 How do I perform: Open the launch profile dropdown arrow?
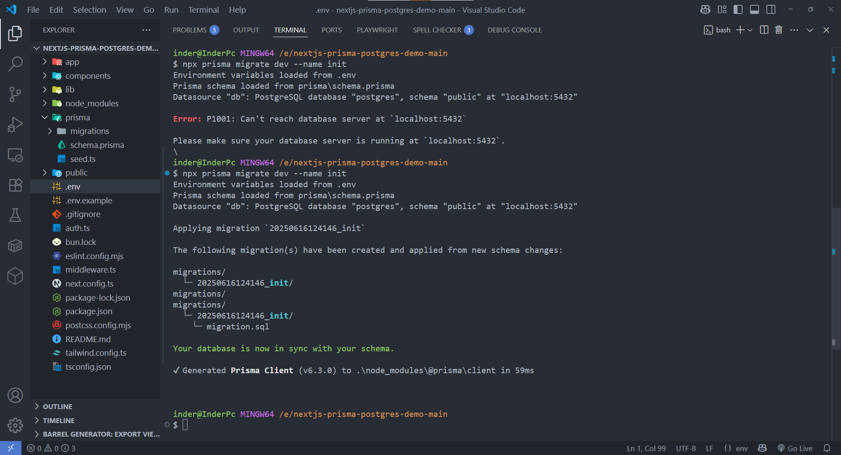pyautogui.click(x=750, y=30)
